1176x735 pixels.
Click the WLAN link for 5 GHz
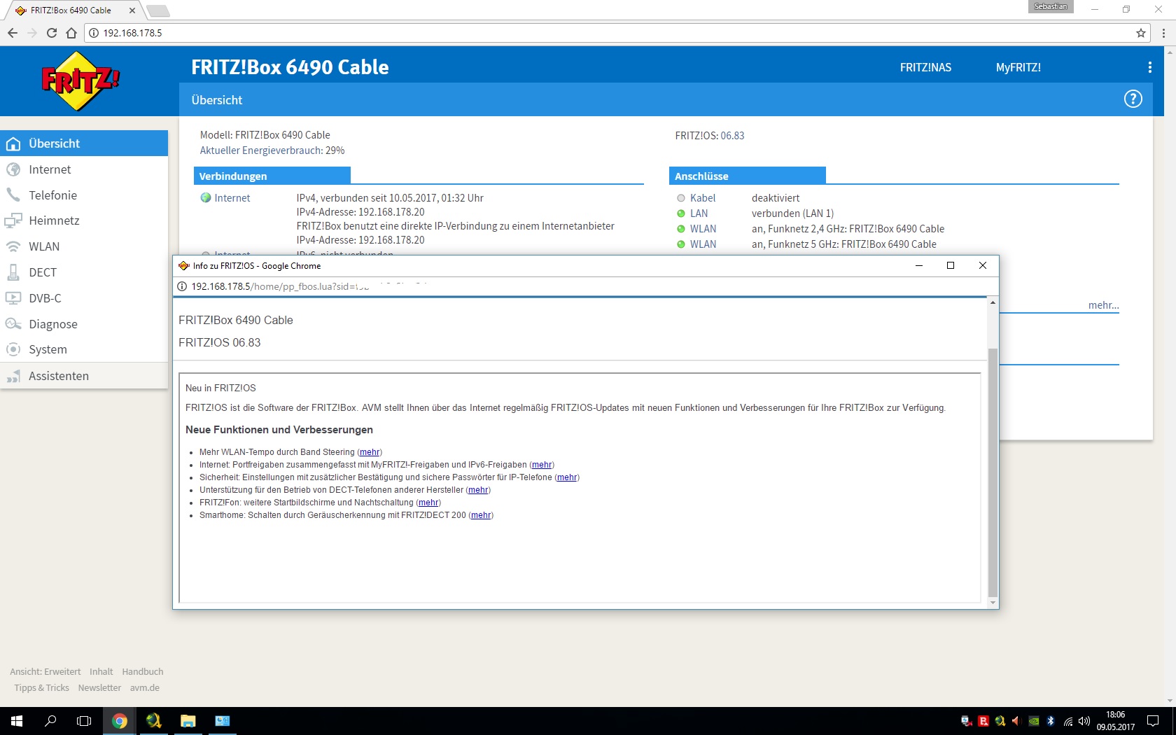(x=703, y=244)
